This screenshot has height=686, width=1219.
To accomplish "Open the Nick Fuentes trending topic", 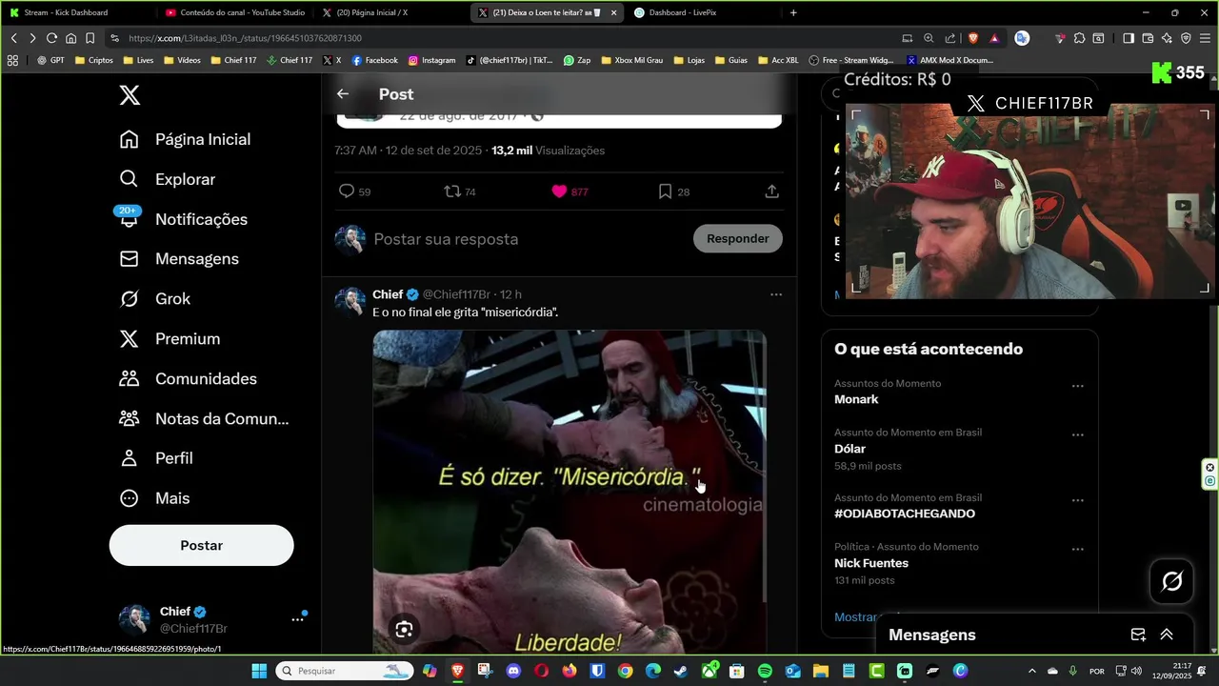I will [x=871, y=563].
